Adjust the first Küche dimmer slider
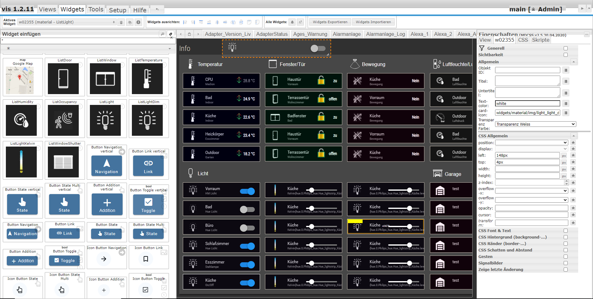The height and width of the screenshot is (299, 593). click(404, 190)
